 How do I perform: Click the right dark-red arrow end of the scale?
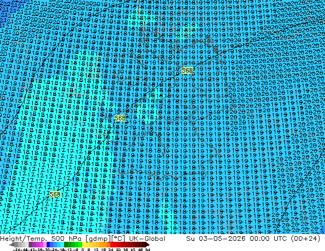pyautogui.click(x=148, y=244)
